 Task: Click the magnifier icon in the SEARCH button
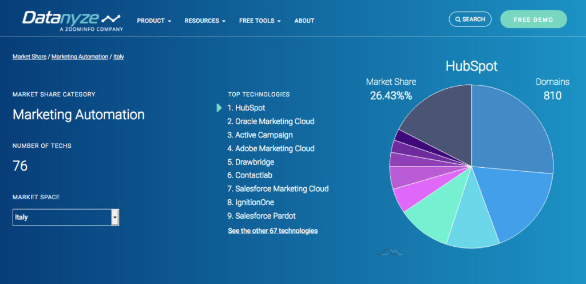tap(458, 19)
